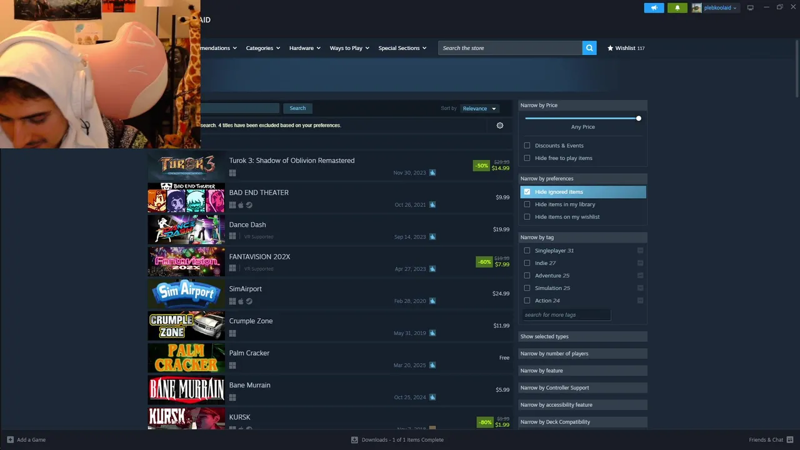
Task: Expand Narrow by number of players
Action: point(582,354)
